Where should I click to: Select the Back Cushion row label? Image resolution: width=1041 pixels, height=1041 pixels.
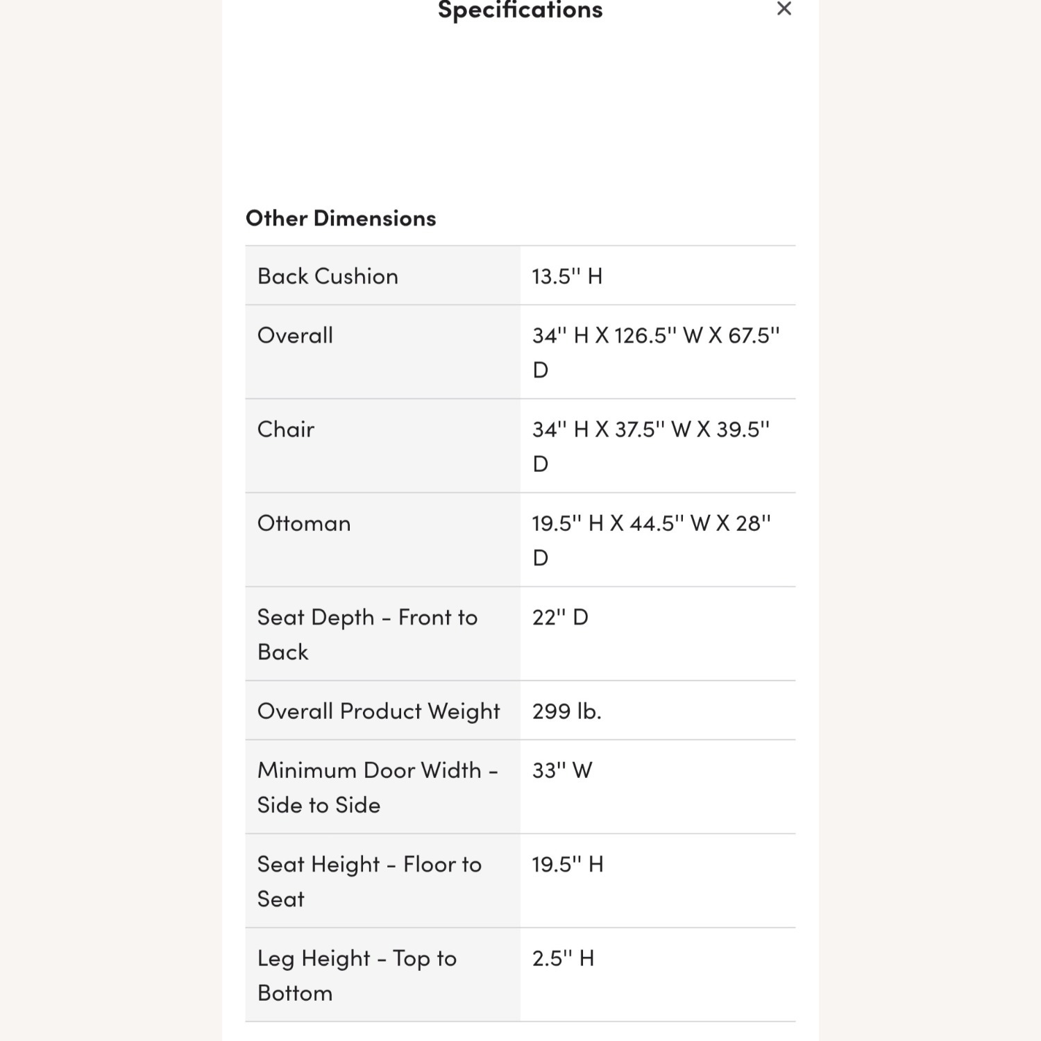pyautogui.click(x=328, y=276)
